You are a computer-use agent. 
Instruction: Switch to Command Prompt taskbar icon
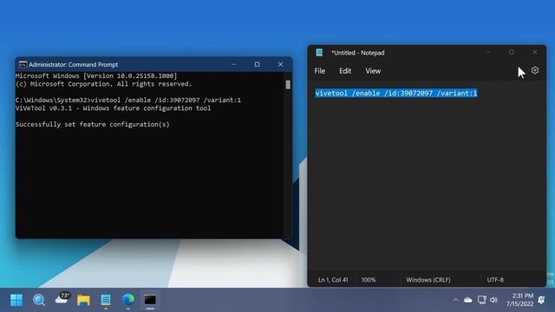pyautogui.click(x=150, y=300)
